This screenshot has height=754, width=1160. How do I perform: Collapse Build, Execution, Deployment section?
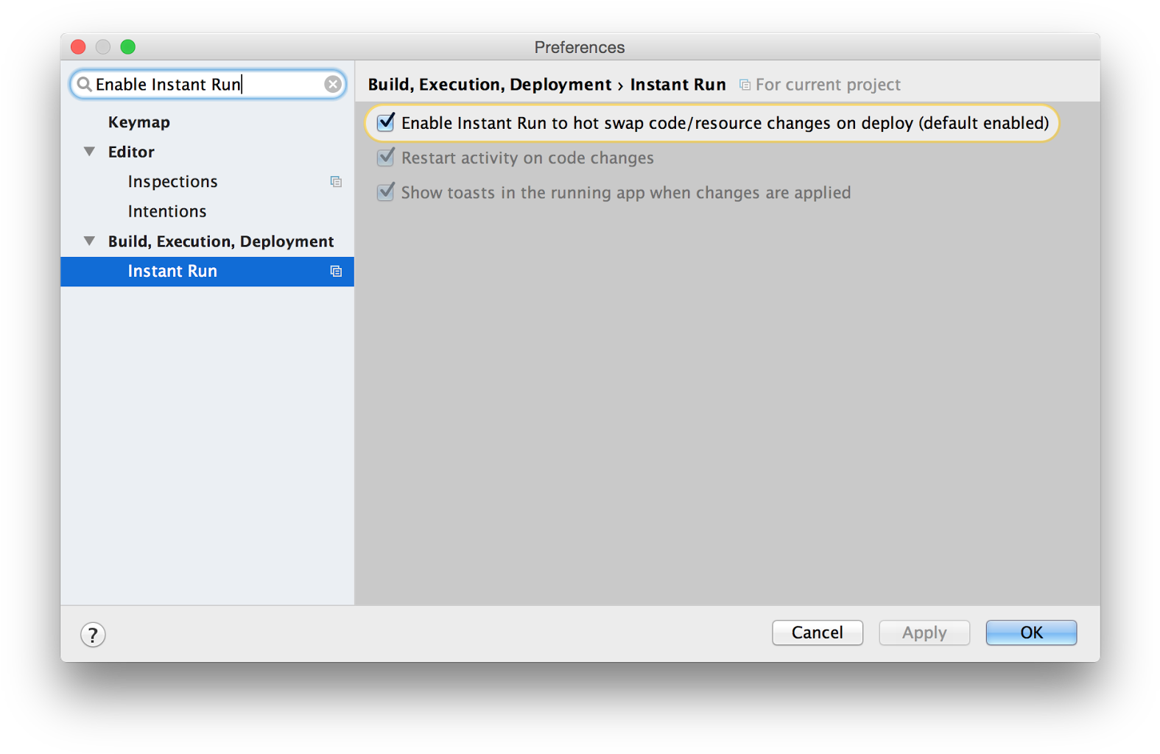coord(89,241)
